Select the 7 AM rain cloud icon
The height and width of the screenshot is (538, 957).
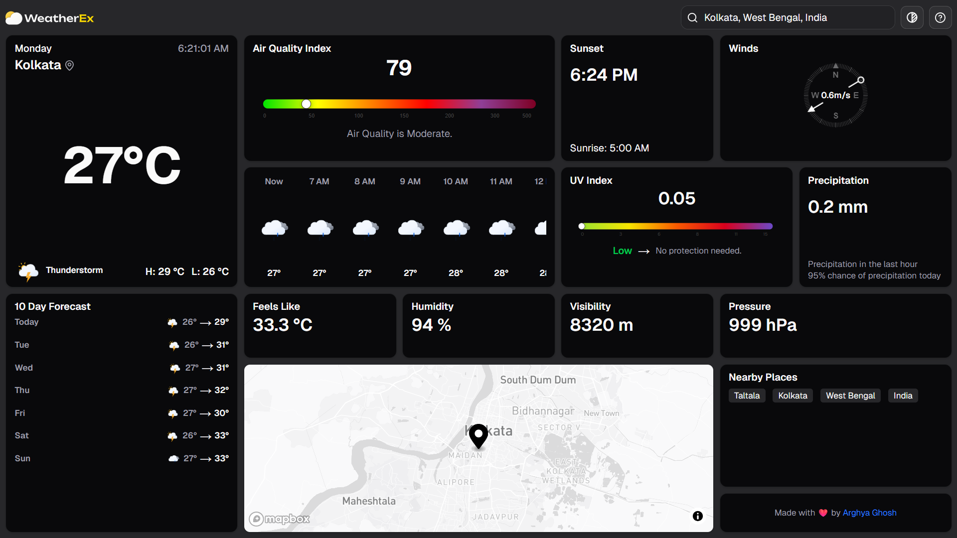[x=319, y=229]
